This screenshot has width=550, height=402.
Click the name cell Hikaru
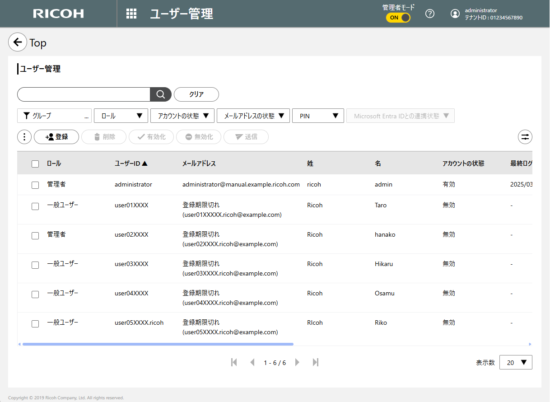pyautogui.click(x=384, y=264)
